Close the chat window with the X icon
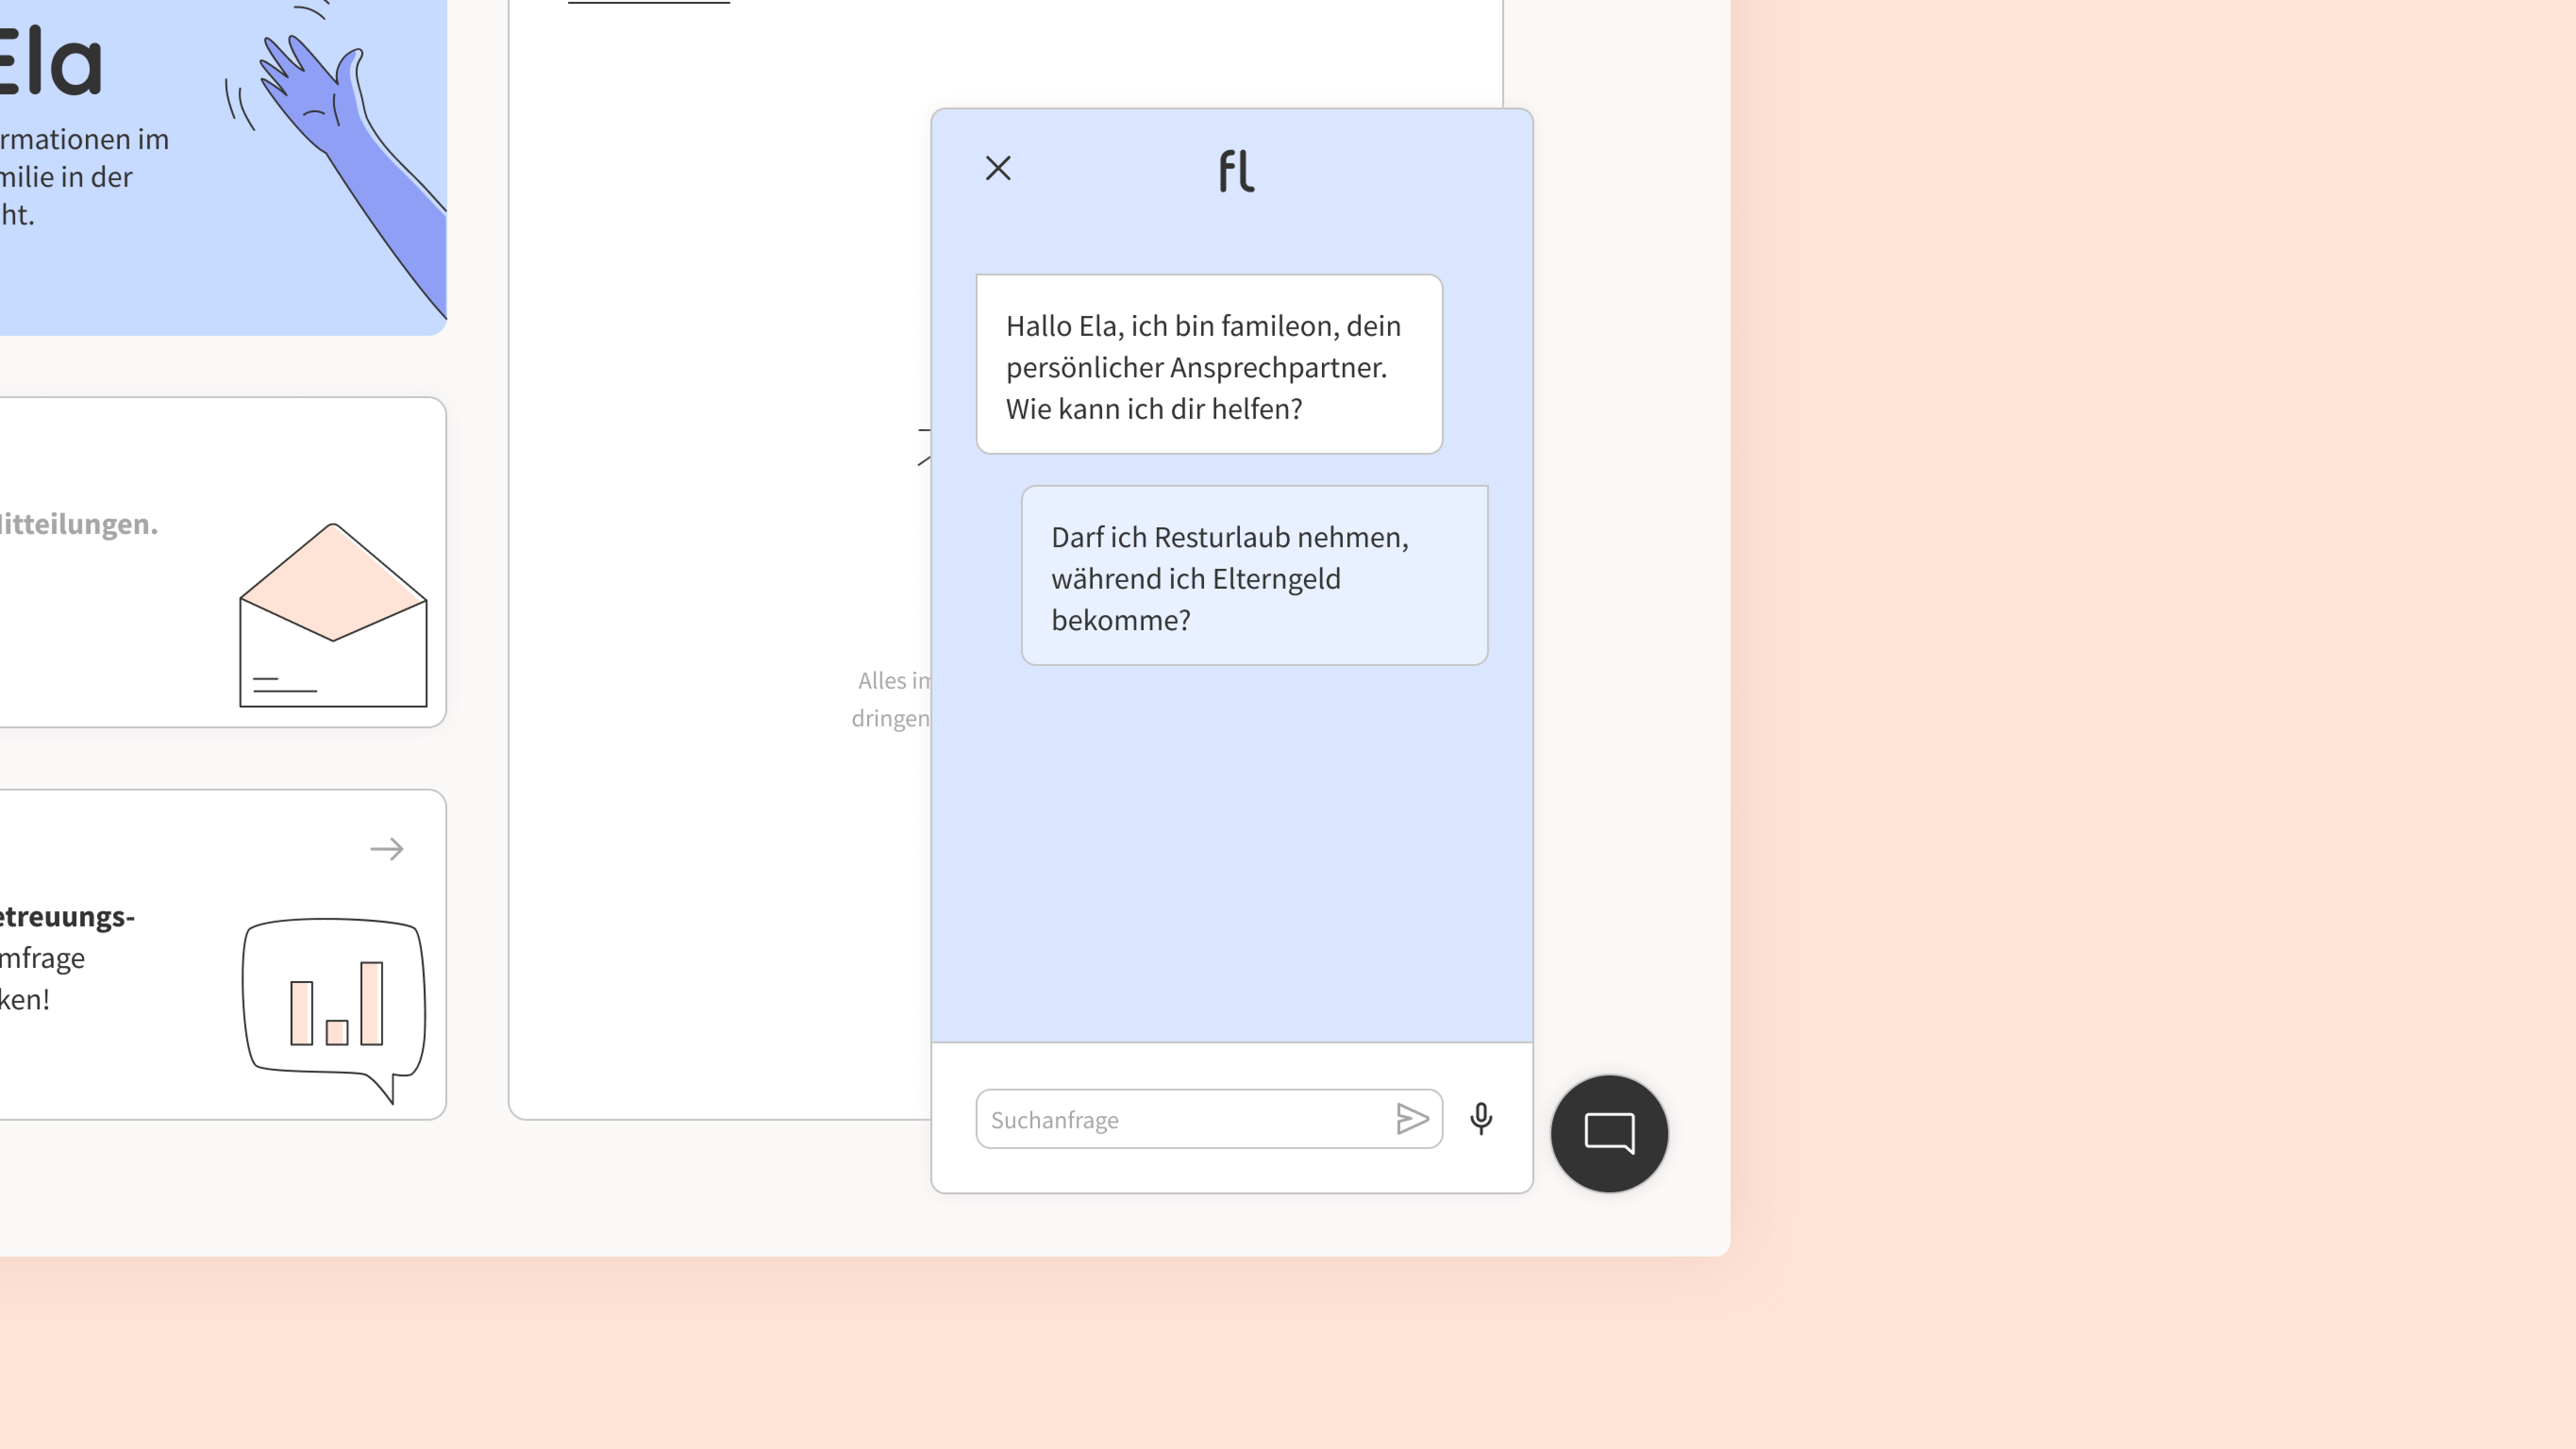Viewport: 2576px width, 1449px height. (x=998, y=167)
